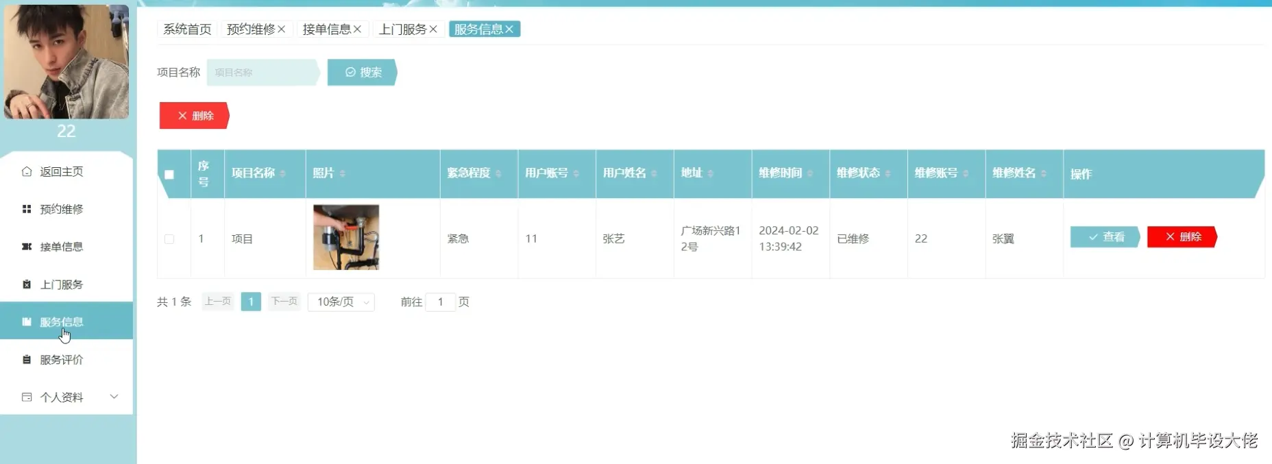Switch to the 系统首页 tab
Image resolution: width=1272 pixels, height=464 pixels.
point(187,29)
